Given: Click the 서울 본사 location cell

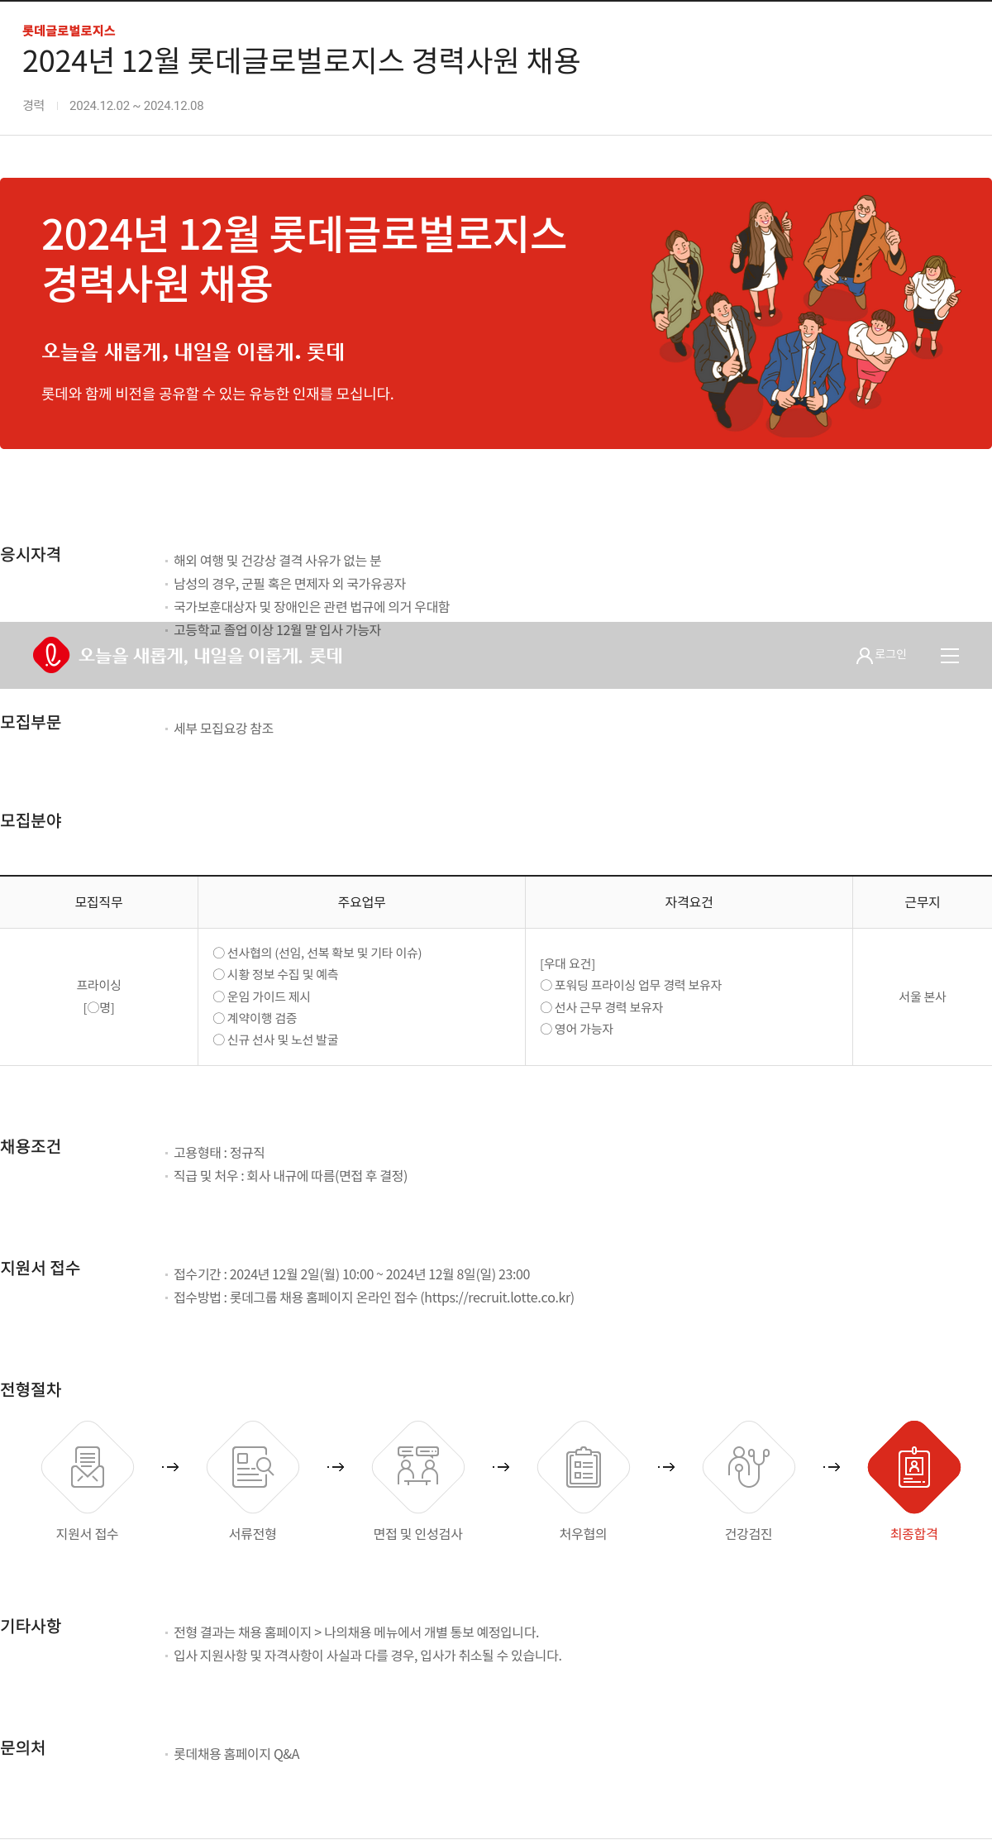Looking at the screenshot, I should [923, 996].
